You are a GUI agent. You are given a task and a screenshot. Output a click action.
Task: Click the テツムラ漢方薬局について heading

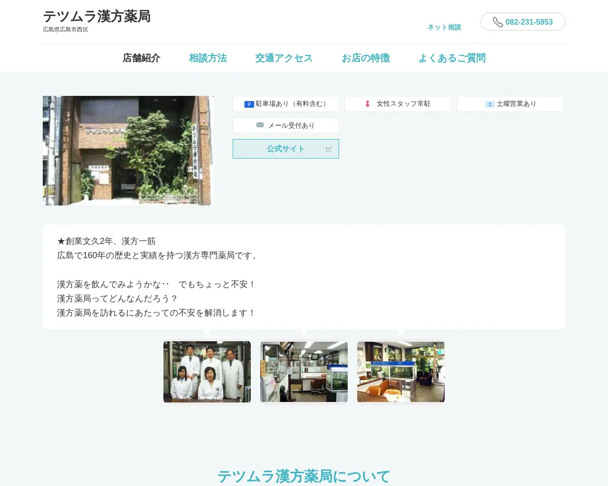coord(304,477)
